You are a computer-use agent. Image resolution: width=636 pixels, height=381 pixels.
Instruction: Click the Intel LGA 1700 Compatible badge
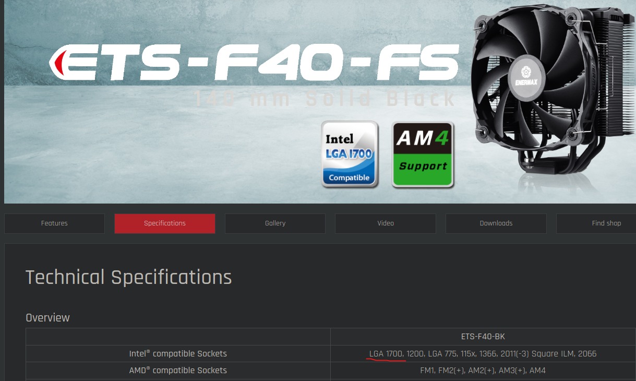(x=350, y=154)
